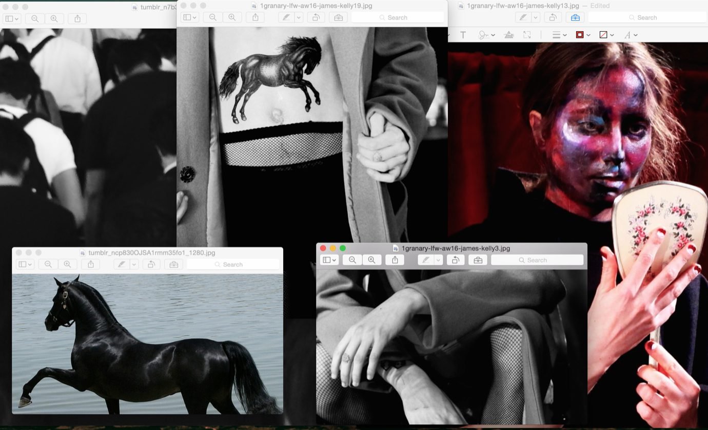This screenshot has height=430, width=708.
Task: Click Adjust Color prism icon
Action: [508, 35]
